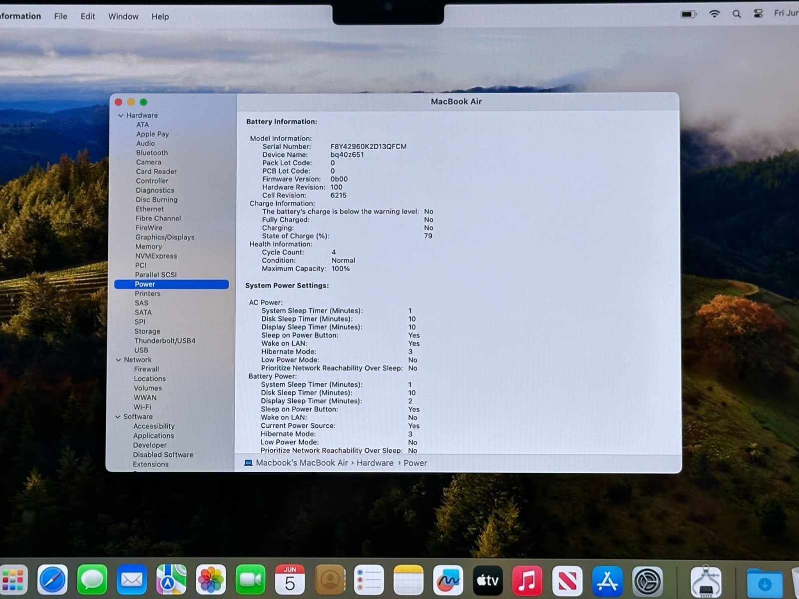Select NVMExpress in the sidebar
The height and width of the screenshot is (599, 799).
[156, 256]
